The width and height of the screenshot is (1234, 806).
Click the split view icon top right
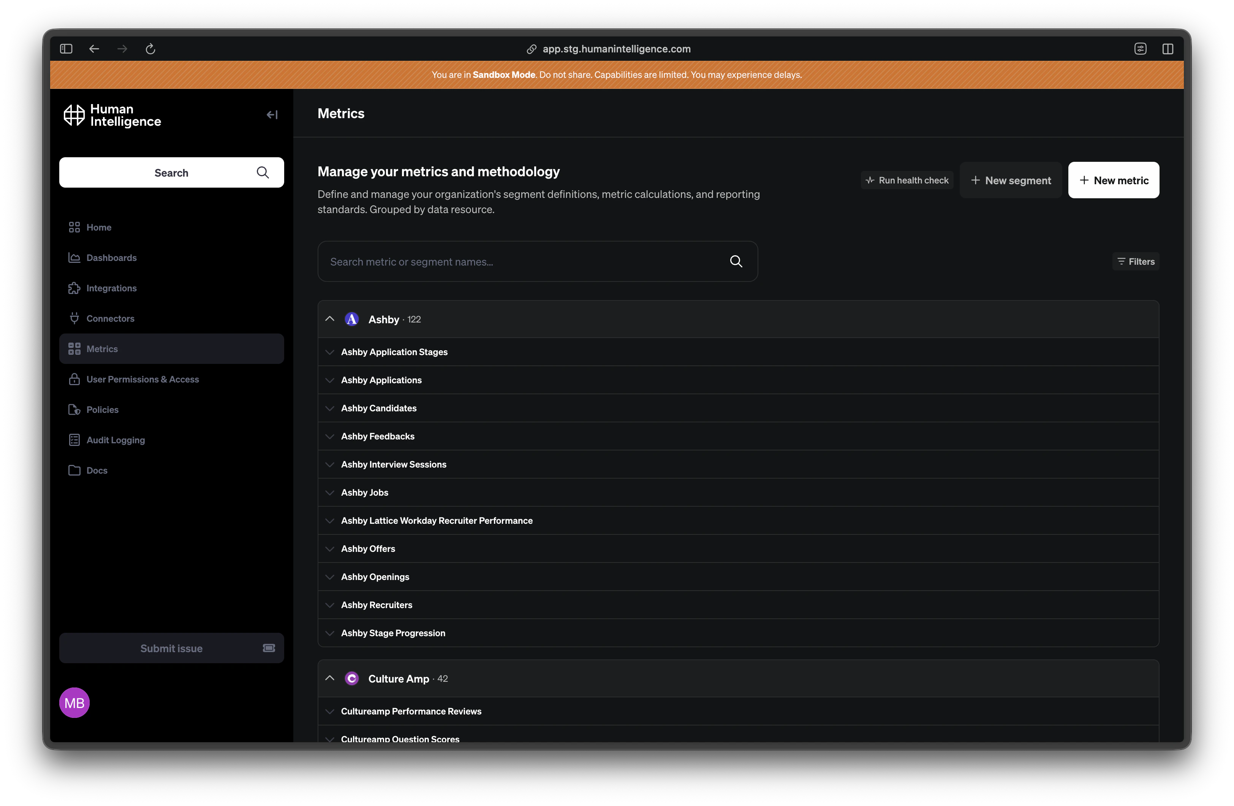point(1168,49)
